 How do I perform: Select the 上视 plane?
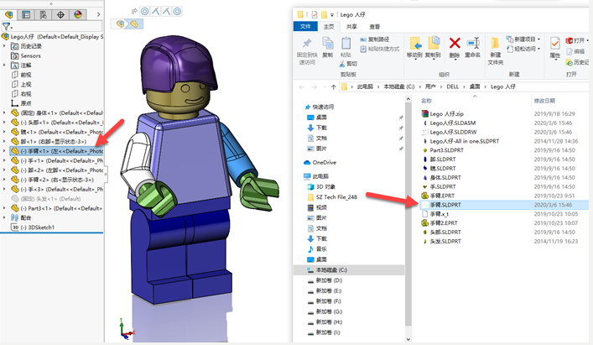click(22, 84)
